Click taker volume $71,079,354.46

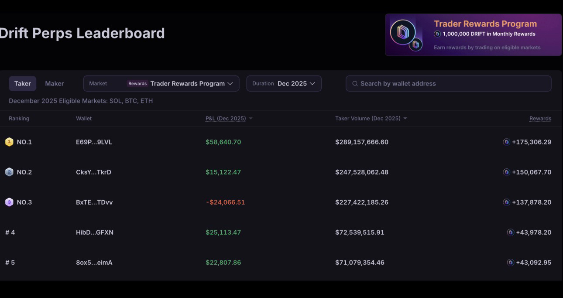pyautogui.click(x=360, y=262)
